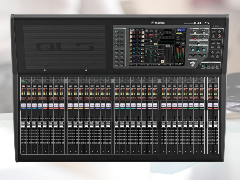Image resolution: width=240 pixels, height=180 pixels.
Task: Touch the DYNAMICS 1 knob
Action: coord(203,32)
